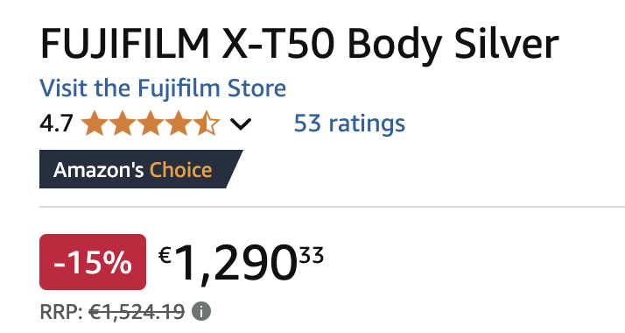Click the word FUJIFILM in the title
Image resolution: width=625 pixels, height=333 pixels.
click(125, 44)
